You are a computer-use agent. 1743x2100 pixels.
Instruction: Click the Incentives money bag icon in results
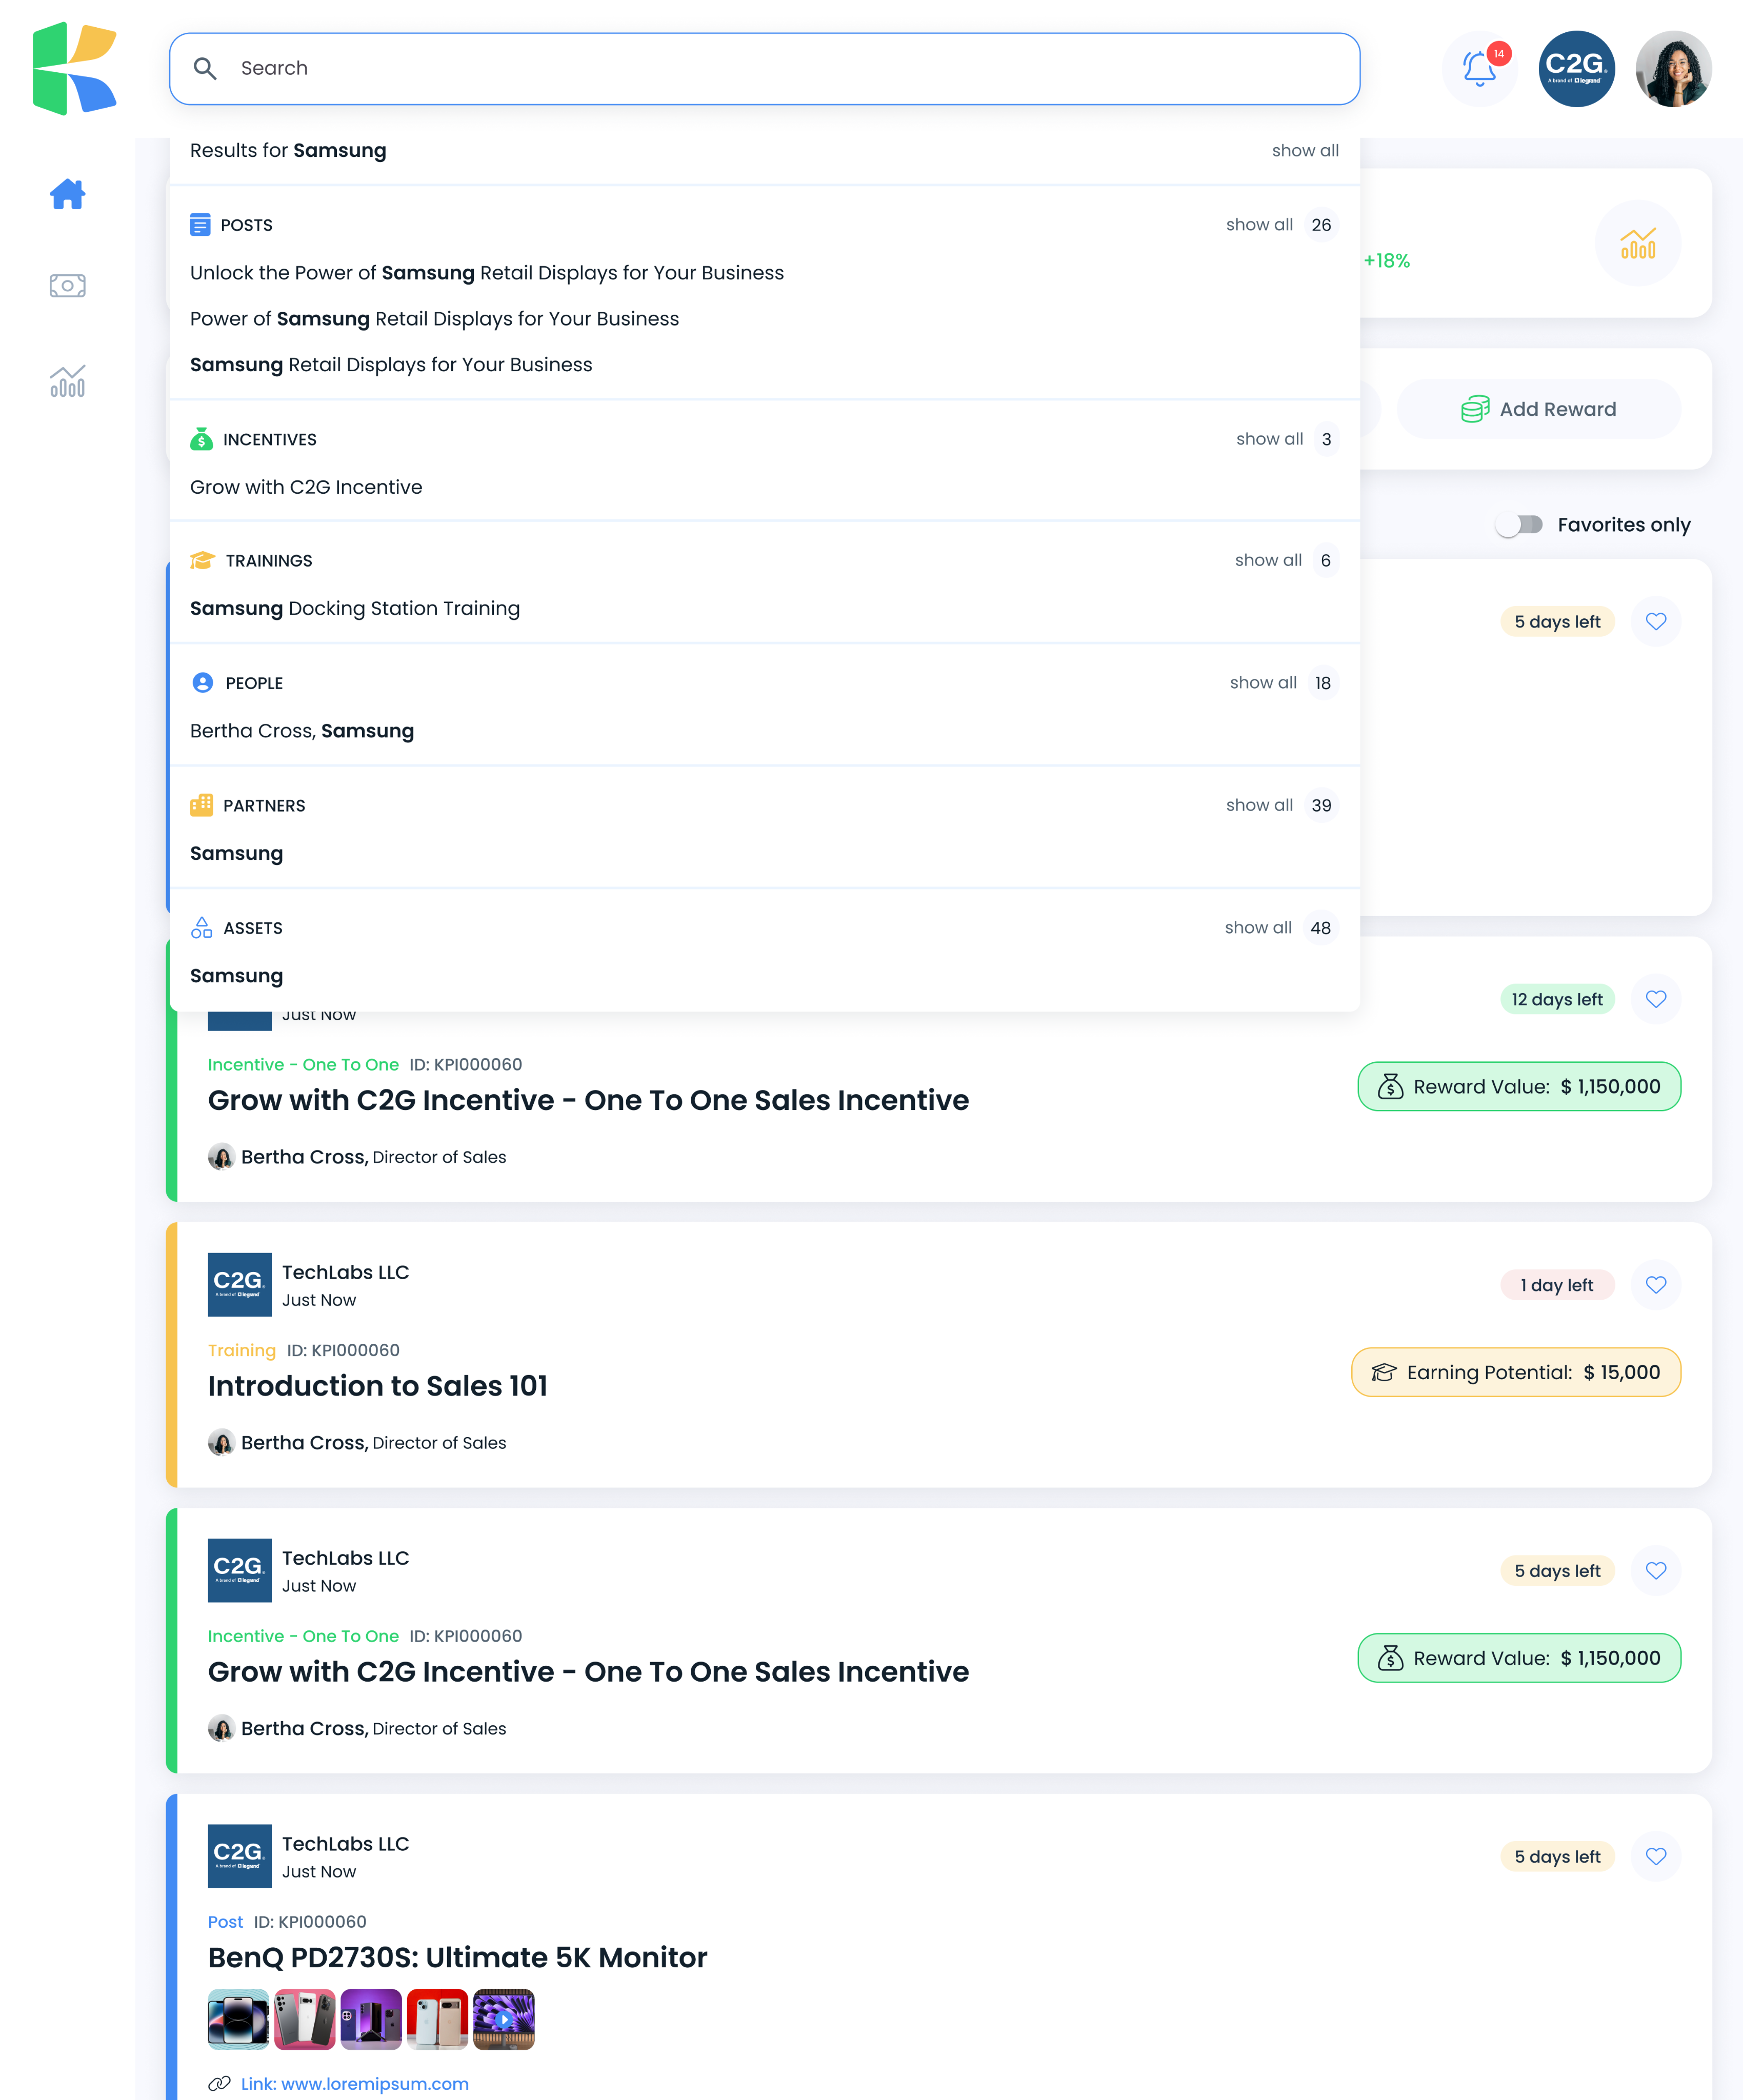(x=201, y=439)
